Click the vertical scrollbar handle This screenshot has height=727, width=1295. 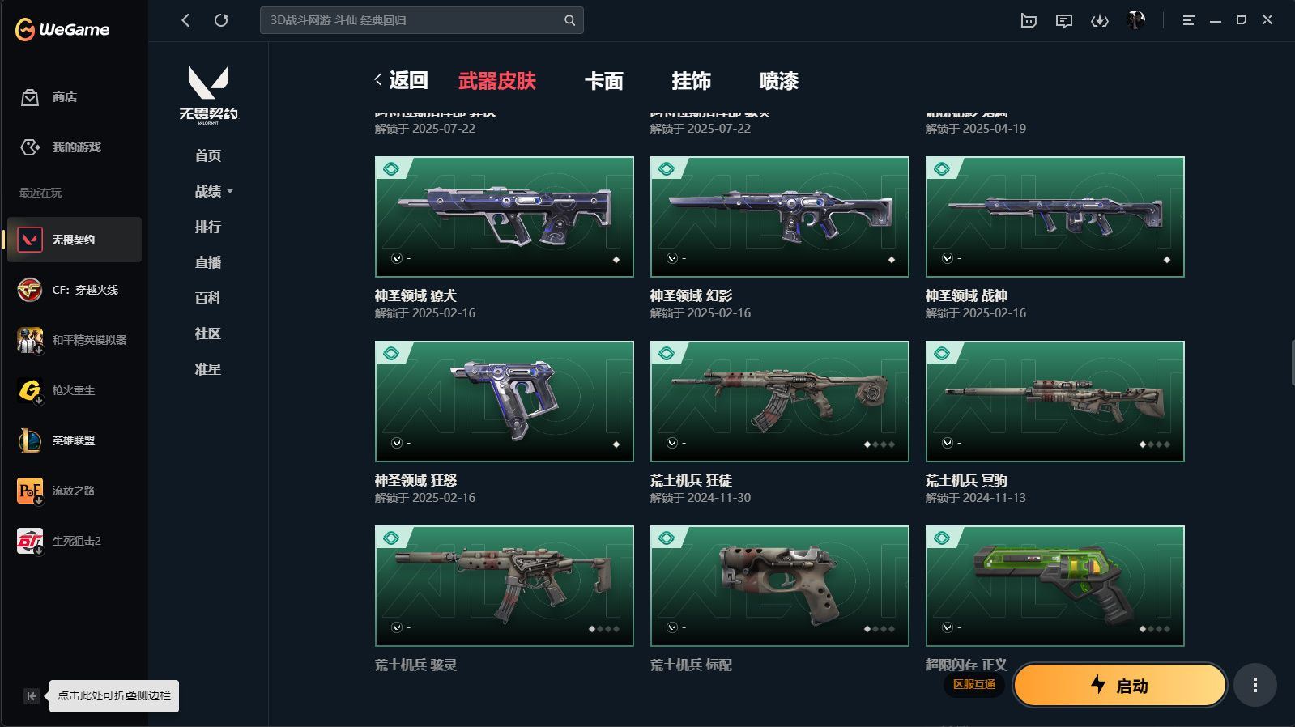point(1293,363)
